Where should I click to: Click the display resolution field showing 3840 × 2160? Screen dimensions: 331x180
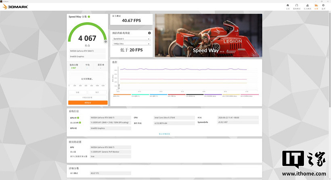coord(111,122)
